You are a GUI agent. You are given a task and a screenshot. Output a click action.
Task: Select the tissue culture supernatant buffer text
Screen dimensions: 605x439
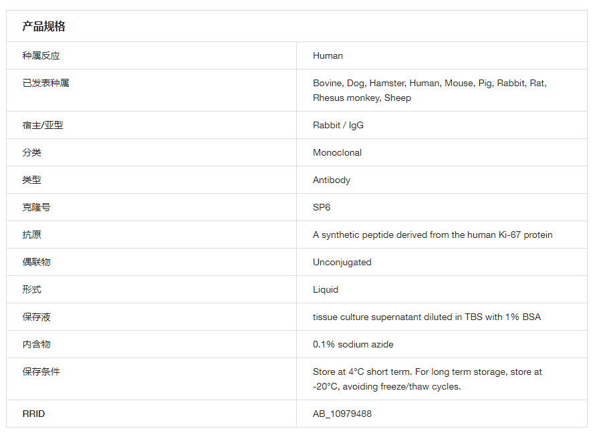[427, 317]
